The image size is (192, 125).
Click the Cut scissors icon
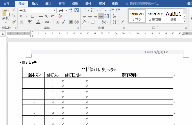click(x=14, y=10)
